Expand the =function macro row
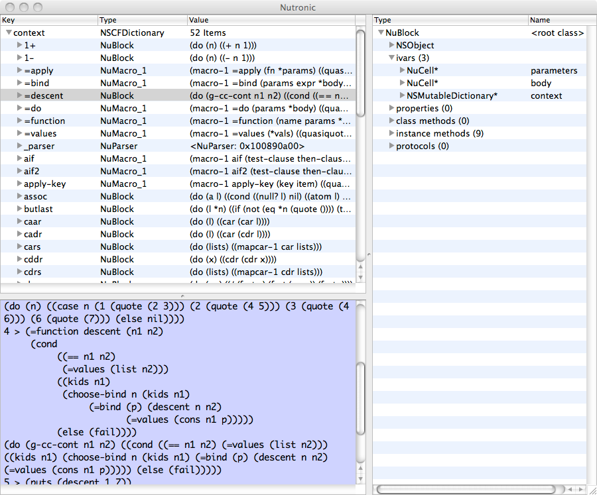597x495 pixels. coord(19,121)
